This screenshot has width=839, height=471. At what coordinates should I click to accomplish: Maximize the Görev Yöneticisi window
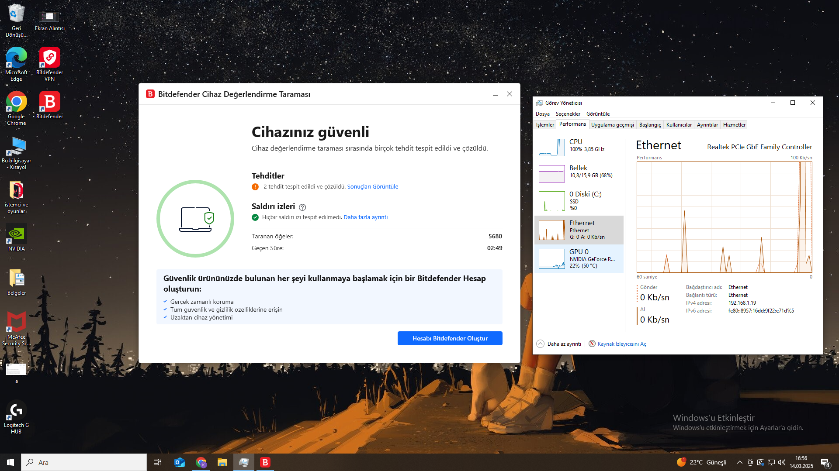coord(793,103)
